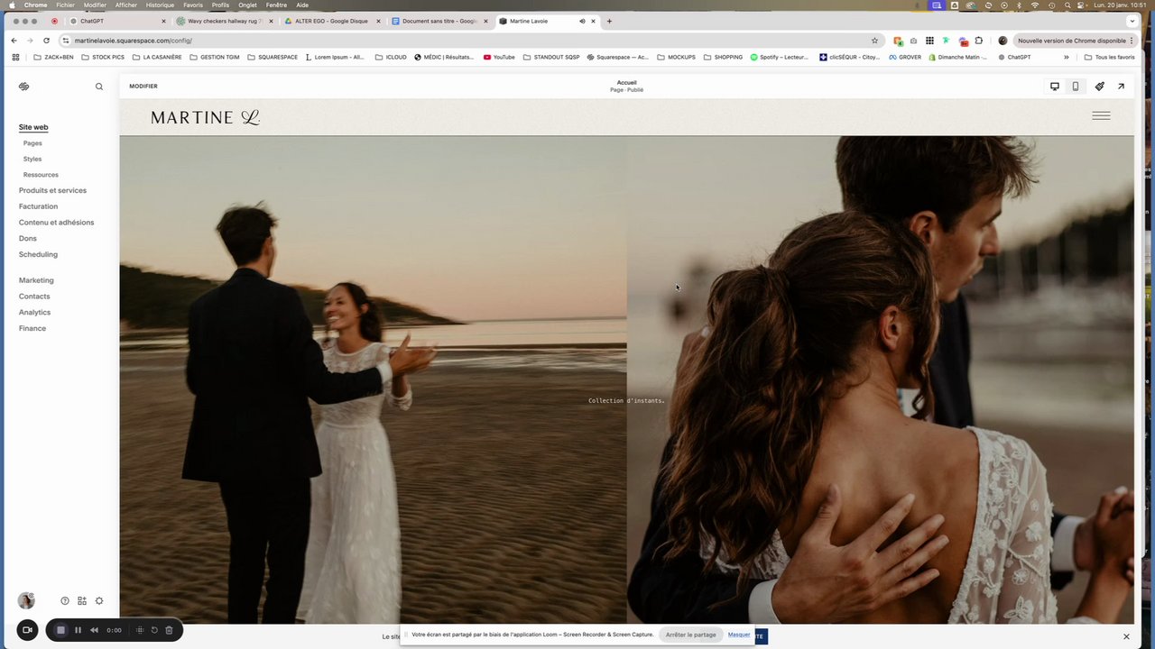Switch to Document sans titre tab
Screen dimensions: 1155x649
(439, 21)
